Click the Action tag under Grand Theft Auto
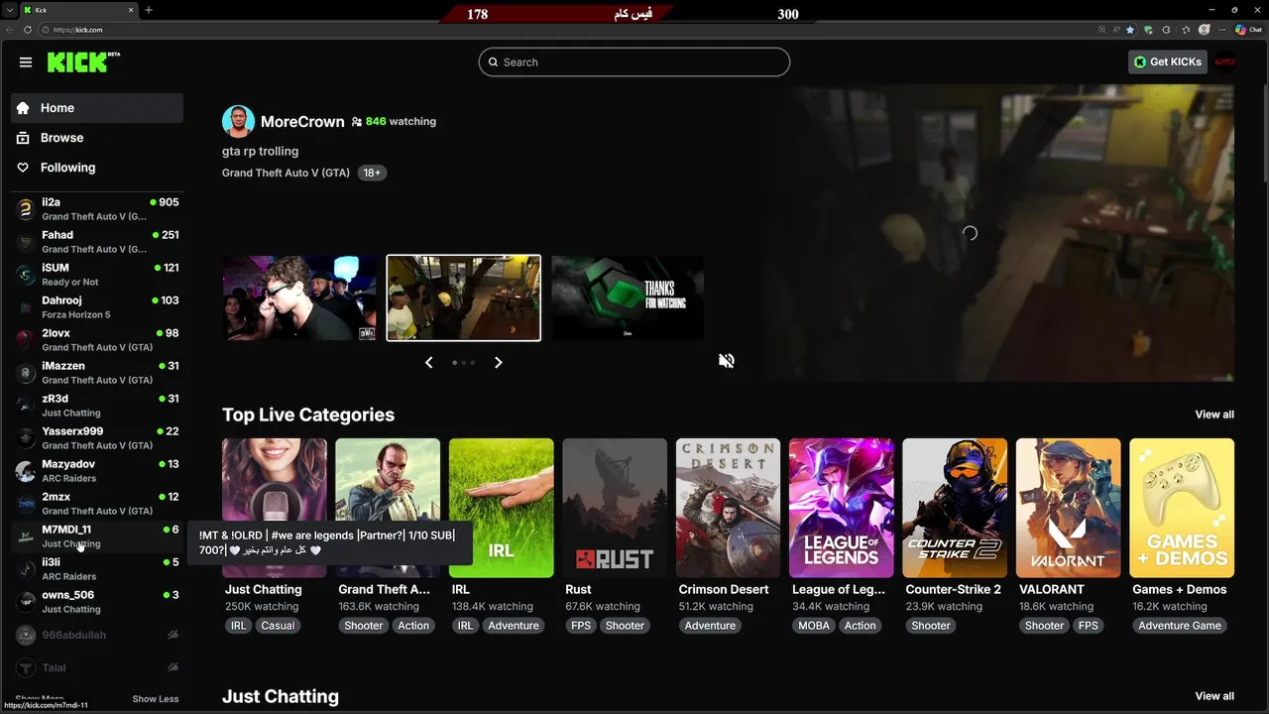This screenshot has width=1269, height=714. click(x=413, y=626)
